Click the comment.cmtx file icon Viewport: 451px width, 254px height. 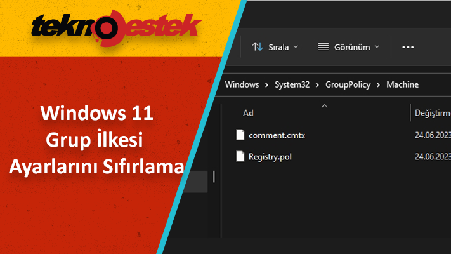click(x=240, y=135)
